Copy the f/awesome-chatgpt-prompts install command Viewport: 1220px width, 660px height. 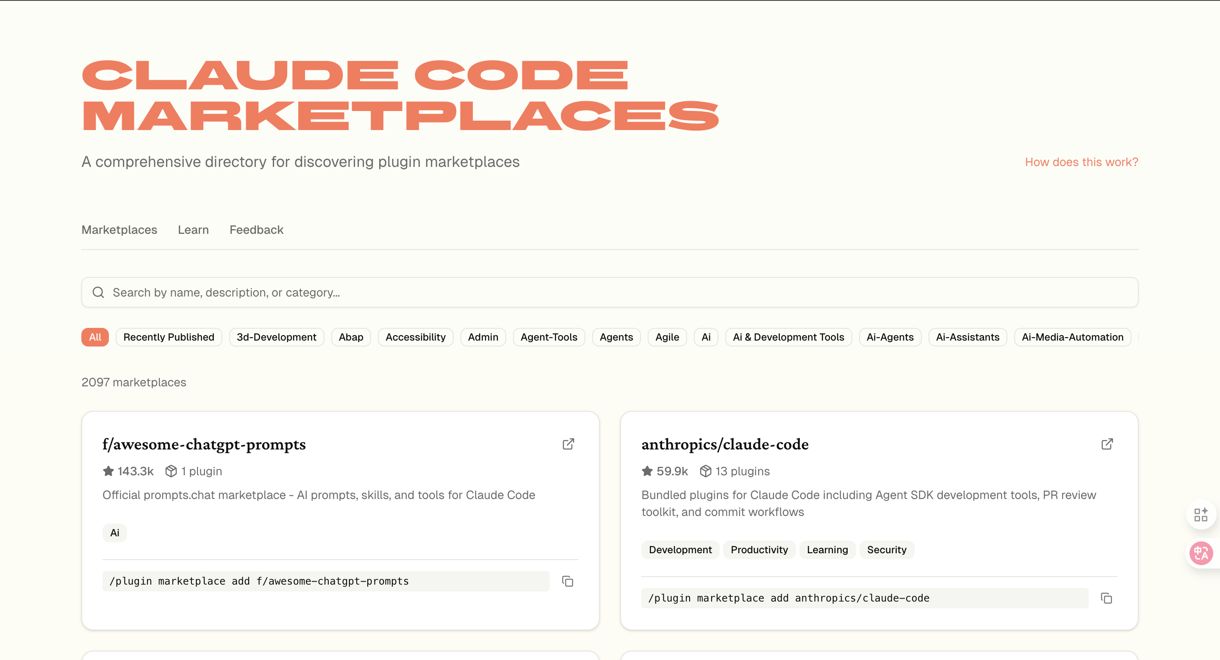567,581
